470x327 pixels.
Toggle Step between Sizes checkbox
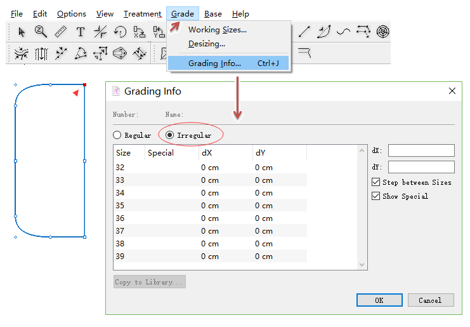click(x=376, y=182)
